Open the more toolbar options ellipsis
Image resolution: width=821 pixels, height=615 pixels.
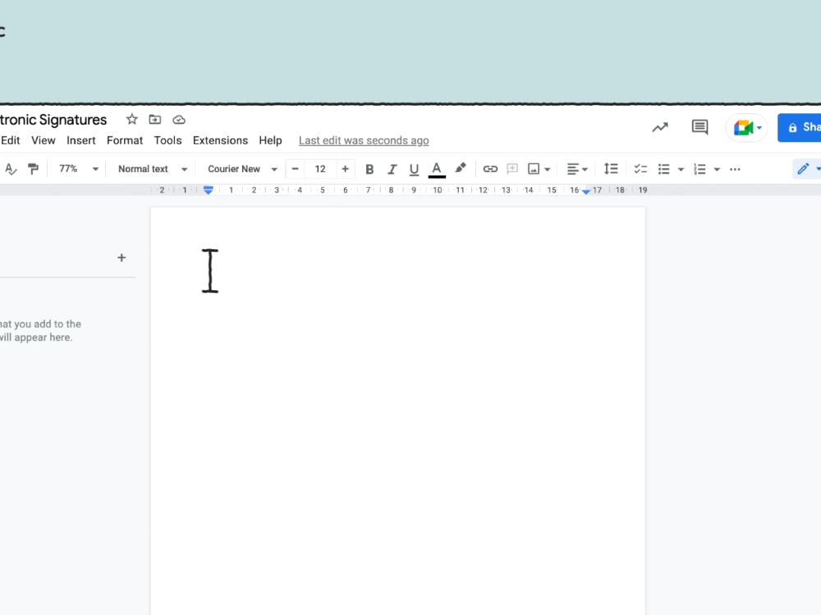click(x=735, y=170)
